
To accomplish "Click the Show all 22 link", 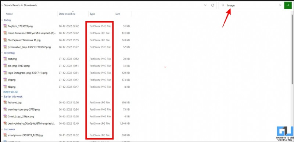I will point(11,92).
